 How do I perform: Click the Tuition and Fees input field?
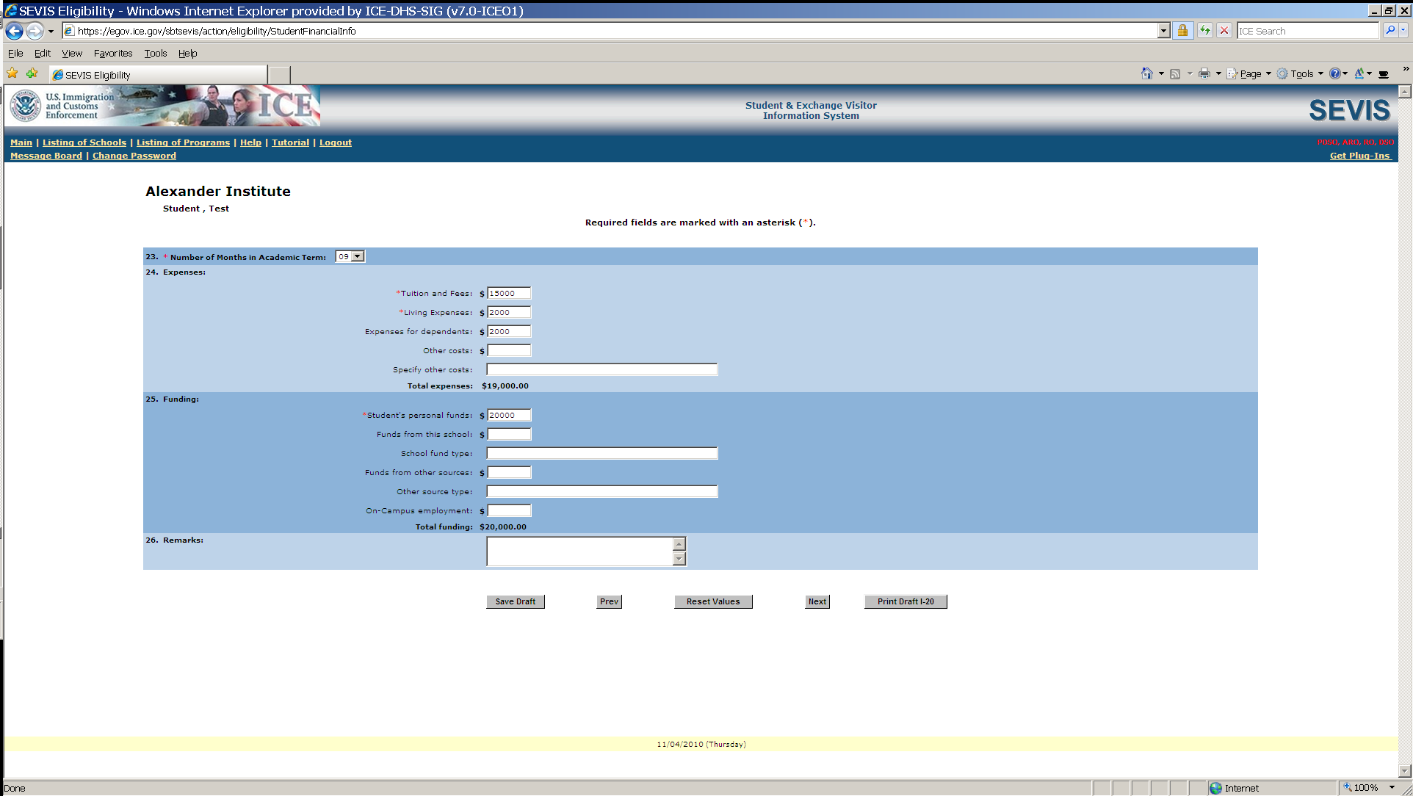point(508,293)
